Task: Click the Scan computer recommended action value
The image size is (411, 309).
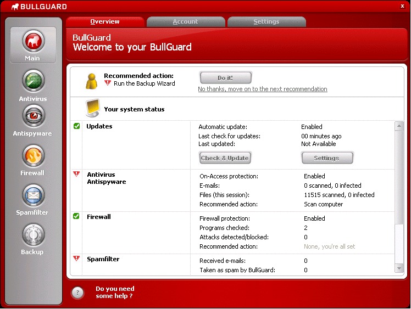Action: [323, 204]
